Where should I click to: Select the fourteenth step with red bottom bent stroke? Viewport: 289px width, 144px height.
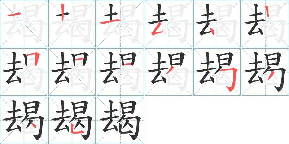pyautogui.click(x=72, y=120)
